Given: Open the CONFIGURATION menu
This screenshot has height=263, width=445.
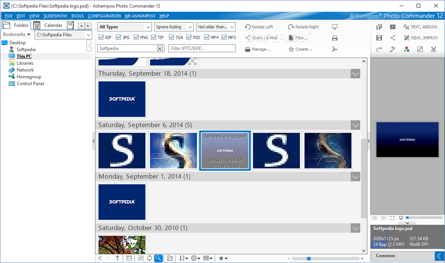Looking at the screenshot, I should click(x=104, y=16).
